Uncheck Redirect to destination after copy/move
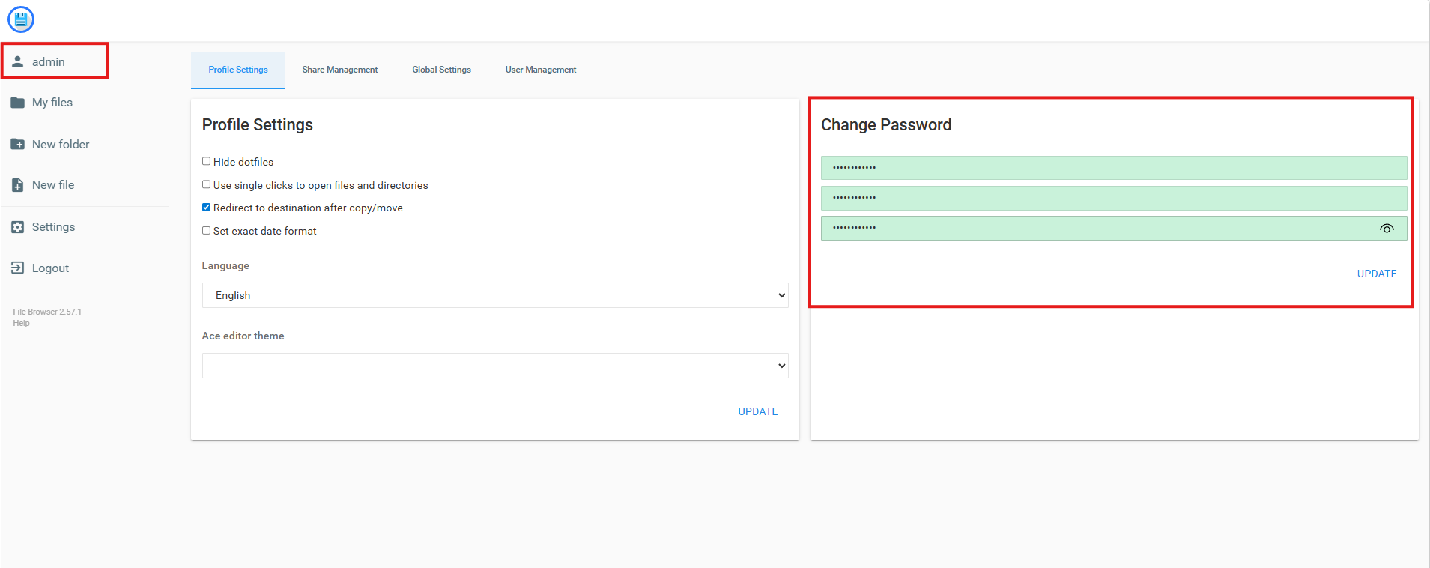This screenshot has width=1430, height=568. click(x=206, y=208)
